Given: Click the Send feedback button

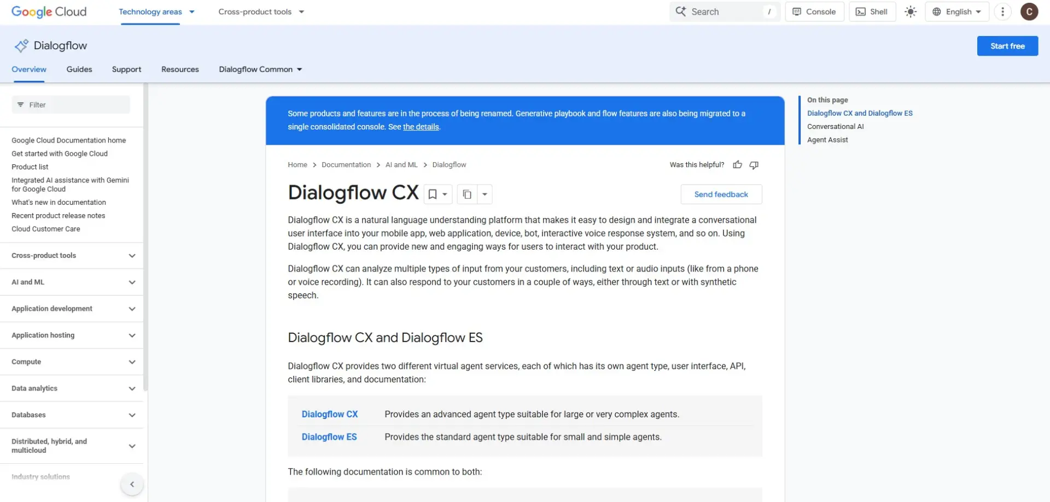Looking at the screenshot, I should point(721,194).
